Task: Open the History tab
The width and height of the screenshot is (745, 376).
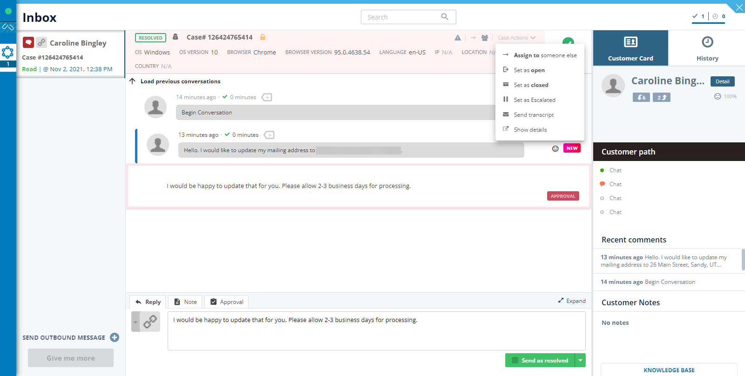Action: (x=707, y=48)
